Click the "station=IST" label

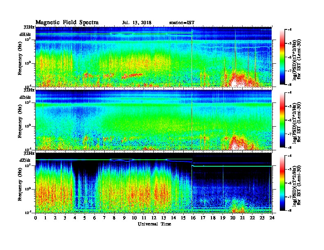pos(182,23)
